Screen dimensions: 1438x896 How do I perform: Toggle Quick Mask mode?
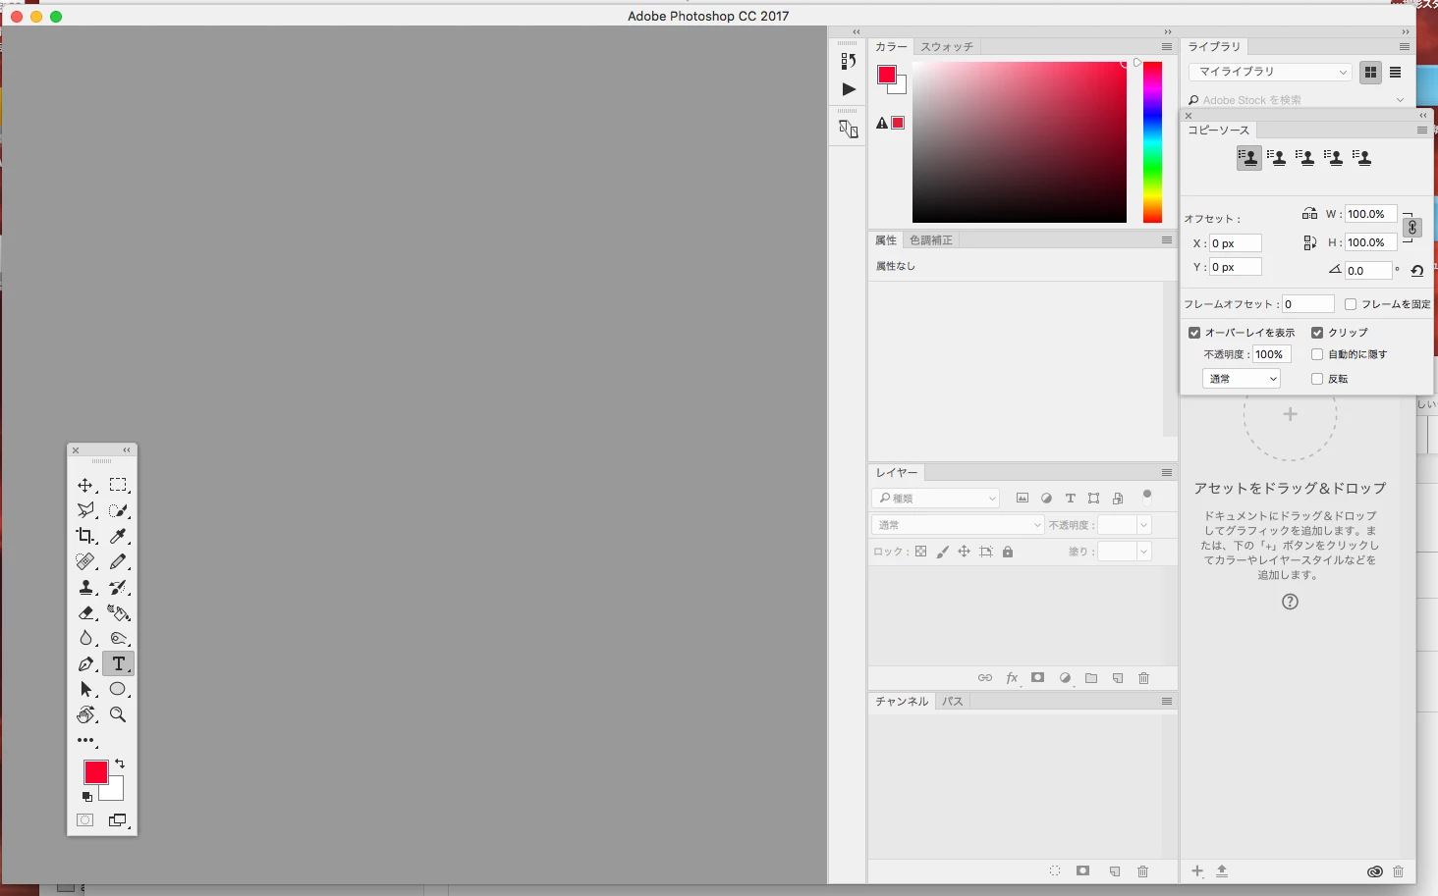(x=85, y=820)
